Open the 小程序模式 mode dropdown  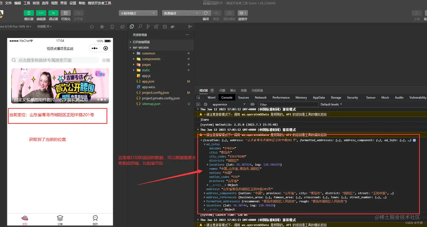tap(138, 13)
